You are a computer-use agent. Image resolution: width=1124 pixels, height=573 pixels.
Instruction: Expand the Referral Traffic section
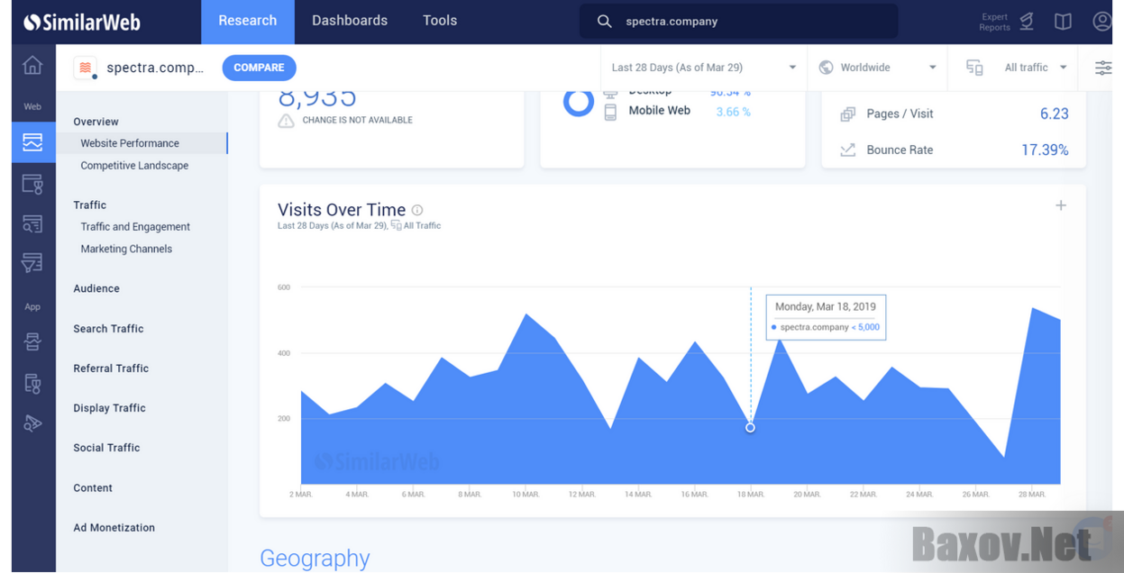111,368
